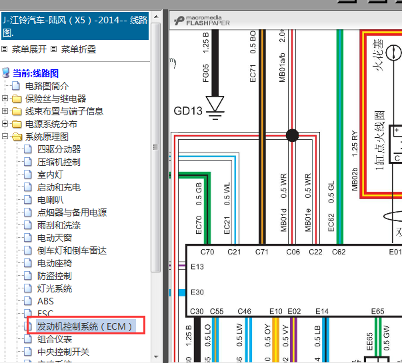The height and width of the screenshot is (363, 402).
Task: Click the page icon of 组合仪表
Action: click(x=28, y=339)
